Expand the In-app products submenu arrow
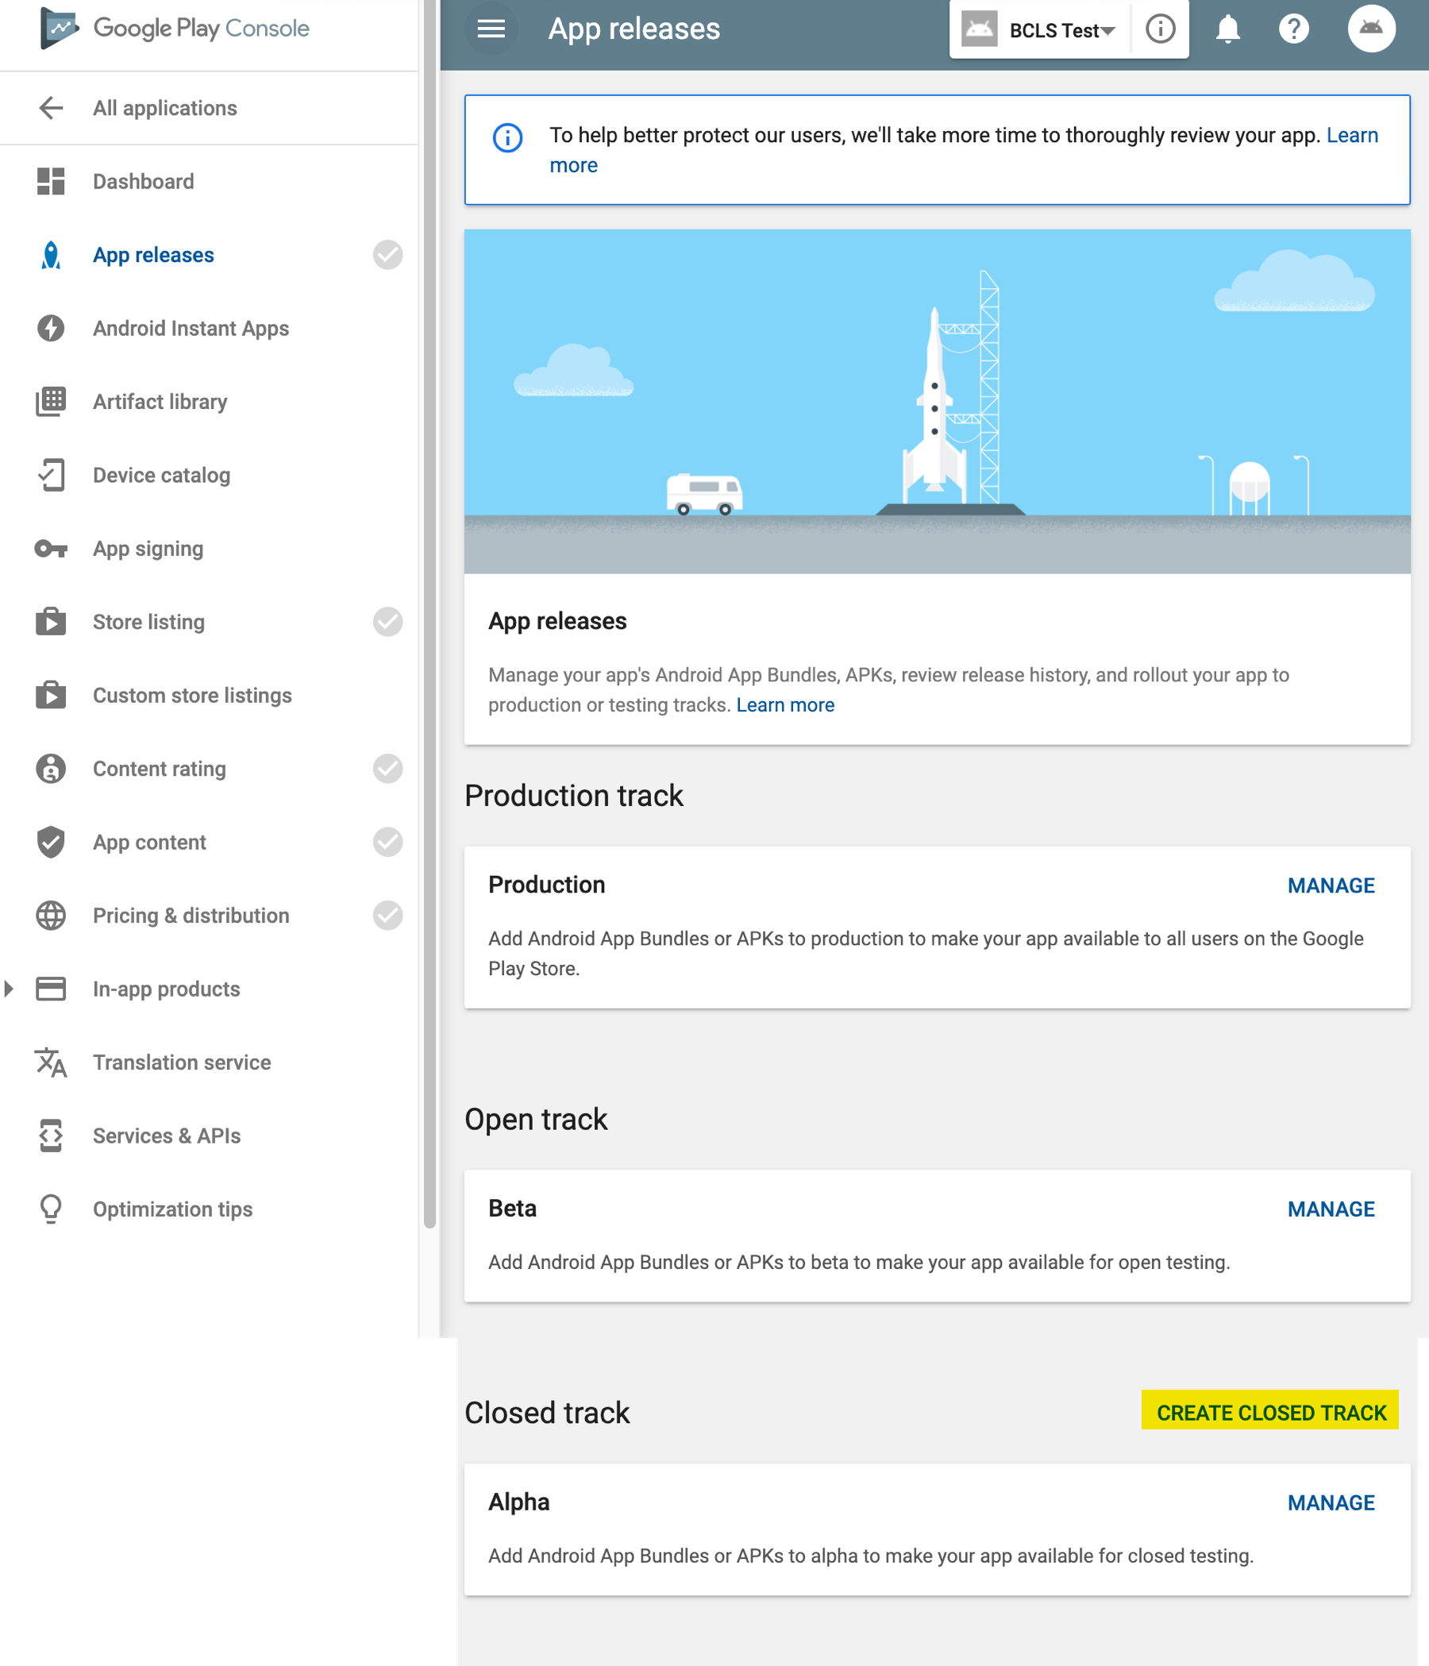The width and height of the screenshot is (1429, 1666). pyautogui.click(x=9, y=988)
